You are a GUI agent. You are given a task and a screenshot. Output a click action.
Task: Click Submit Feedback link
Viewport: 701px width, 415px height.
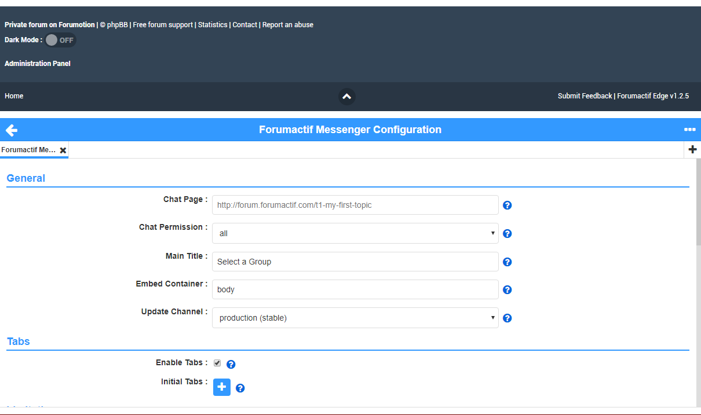(x=585, y=96)
